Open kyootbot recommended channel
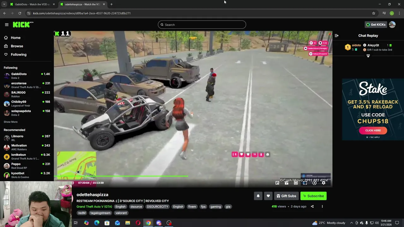The image size is (404, 227). tap(27, 175)
